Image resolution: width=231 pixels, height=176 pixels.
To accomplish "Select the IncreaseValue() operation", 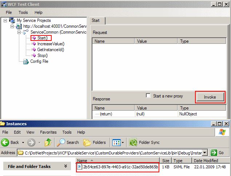I will (x=51, y=44).
